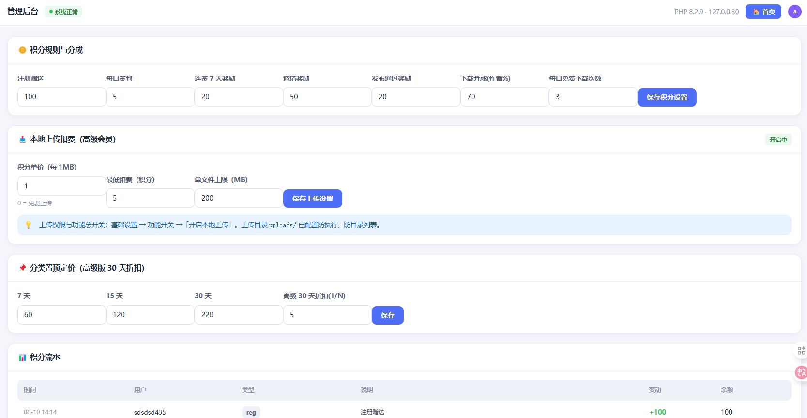Image resolution: width=807 pixels, height=418 pixels.
Task: Focus the 15 天 pricing input
Action: coord(150,315)
